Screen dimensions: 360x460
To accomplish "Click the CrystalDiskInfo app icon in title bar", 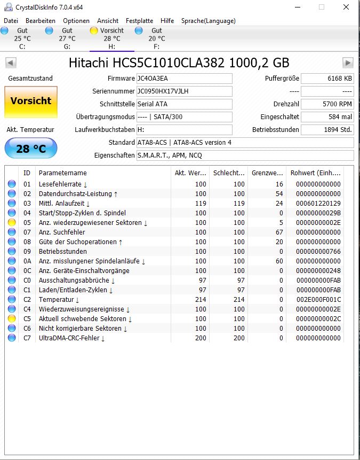I will point(9,7).
